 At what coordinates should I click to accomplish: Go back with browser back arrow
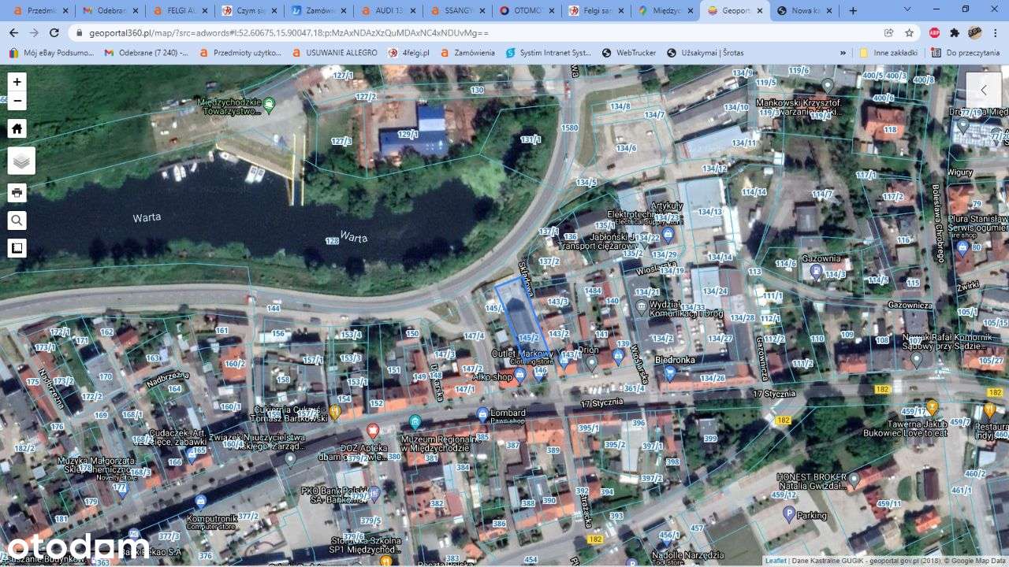pos(13,33)
